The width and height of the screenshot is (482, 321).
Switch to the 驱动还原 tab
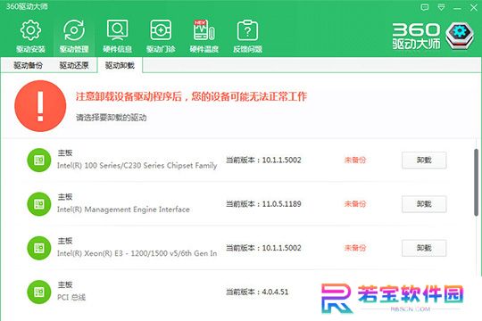[x=74, y=65]
